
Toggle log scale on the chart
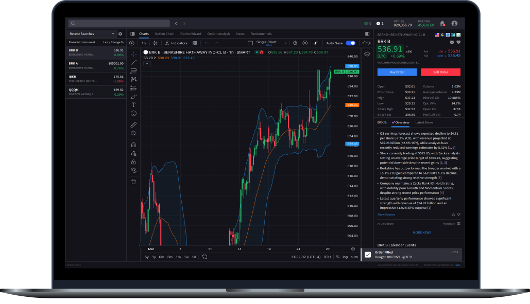[345, 257]
